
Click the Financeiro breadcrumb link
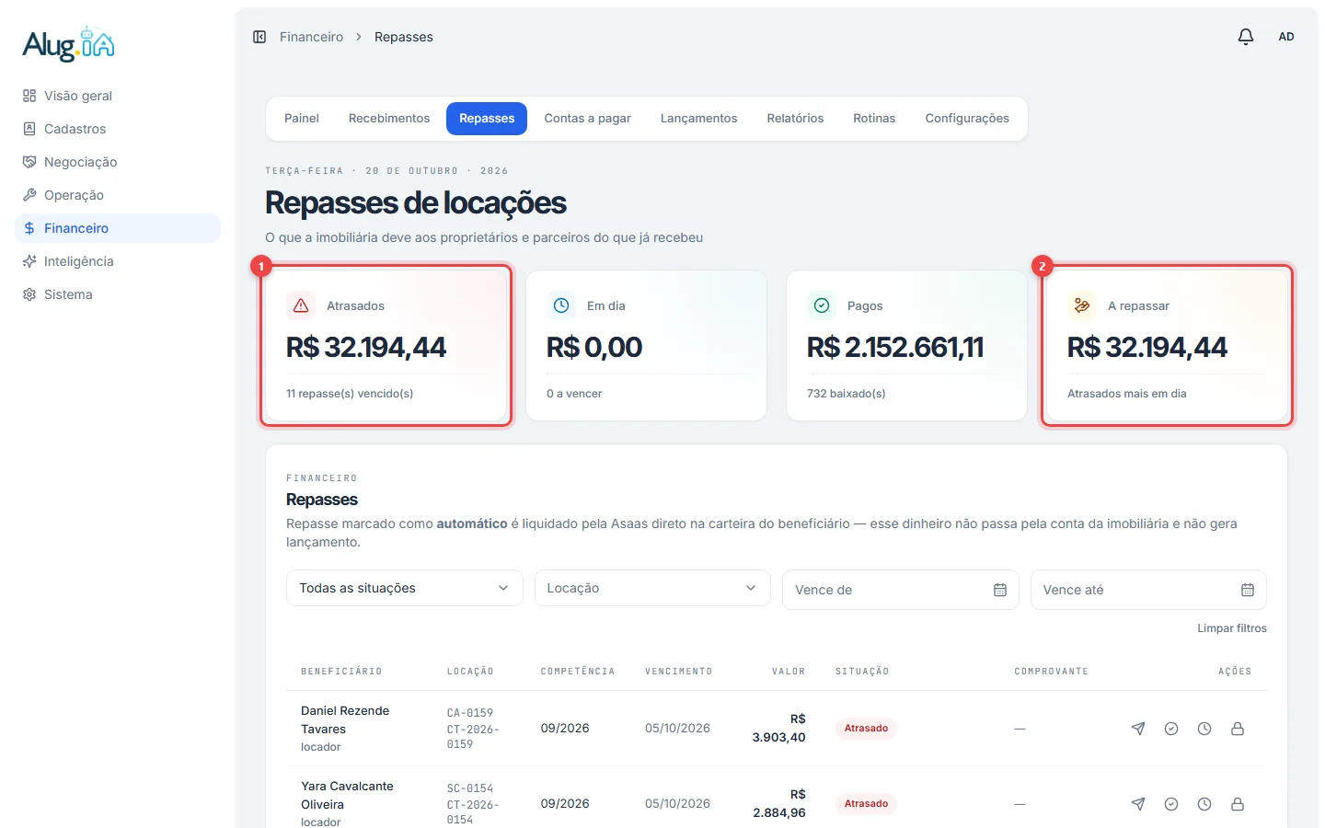click(x=311, y=37)
